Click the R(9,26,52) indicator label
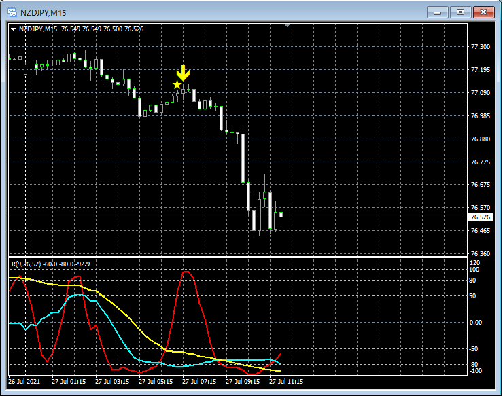The height and width of the screenshot is (396, 503). click(x=51, y=264)
